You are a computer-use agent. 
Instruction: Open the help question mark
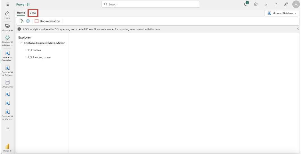pos(276,4)
